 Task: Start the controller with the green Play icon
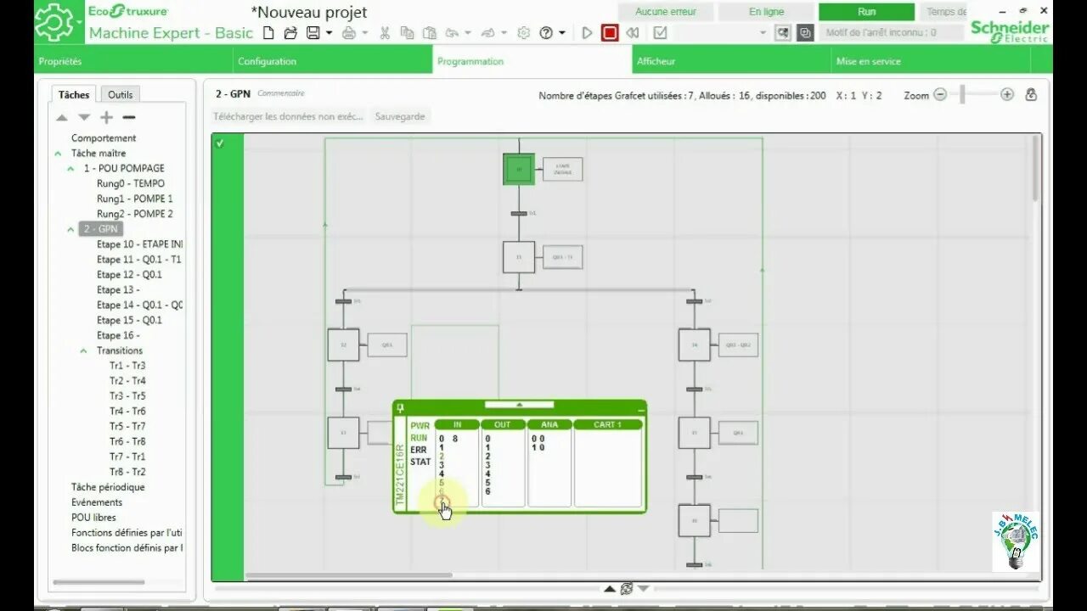click(587, 32)
